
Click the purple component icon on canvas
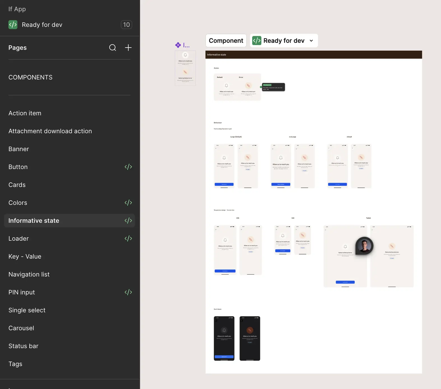pos(178,45)
